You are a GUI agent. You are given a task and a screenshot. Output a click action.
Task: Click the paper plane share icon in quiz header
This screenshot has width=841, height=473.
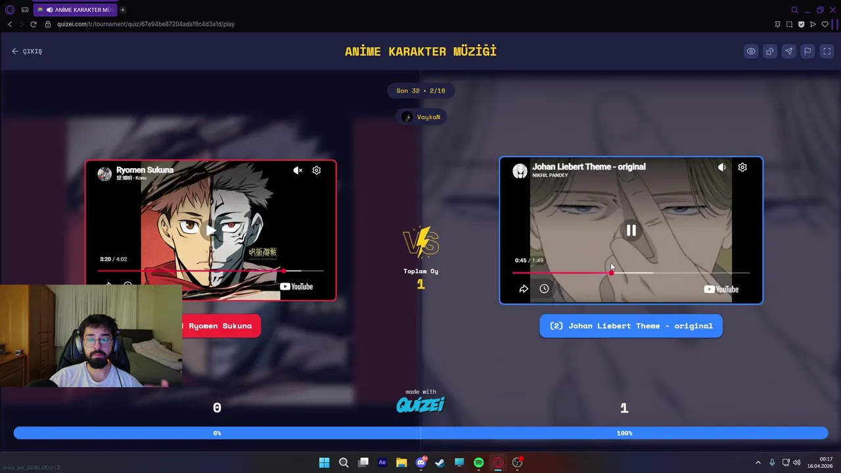click(789, 51)
